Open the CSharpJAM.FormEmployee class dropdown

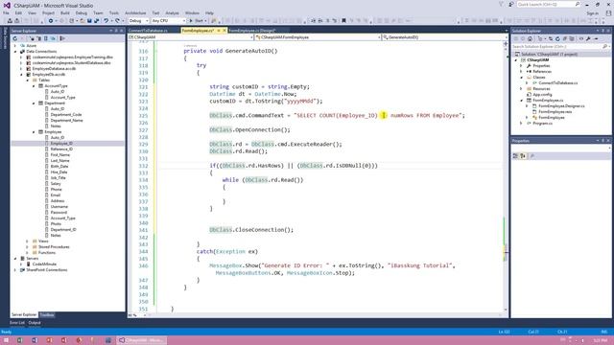[x=318, y=37]
